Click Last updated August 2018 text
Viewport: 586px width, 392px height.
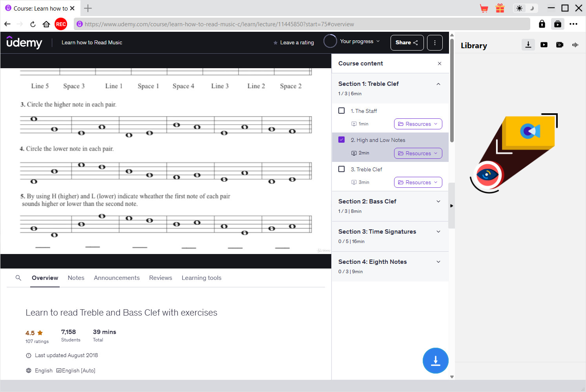click(66, 355)
